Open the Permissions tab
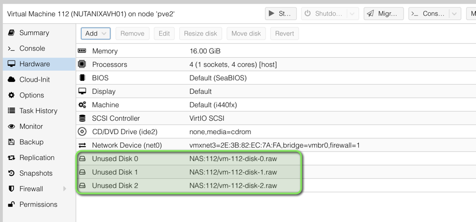476x222 pixels. 38,204
